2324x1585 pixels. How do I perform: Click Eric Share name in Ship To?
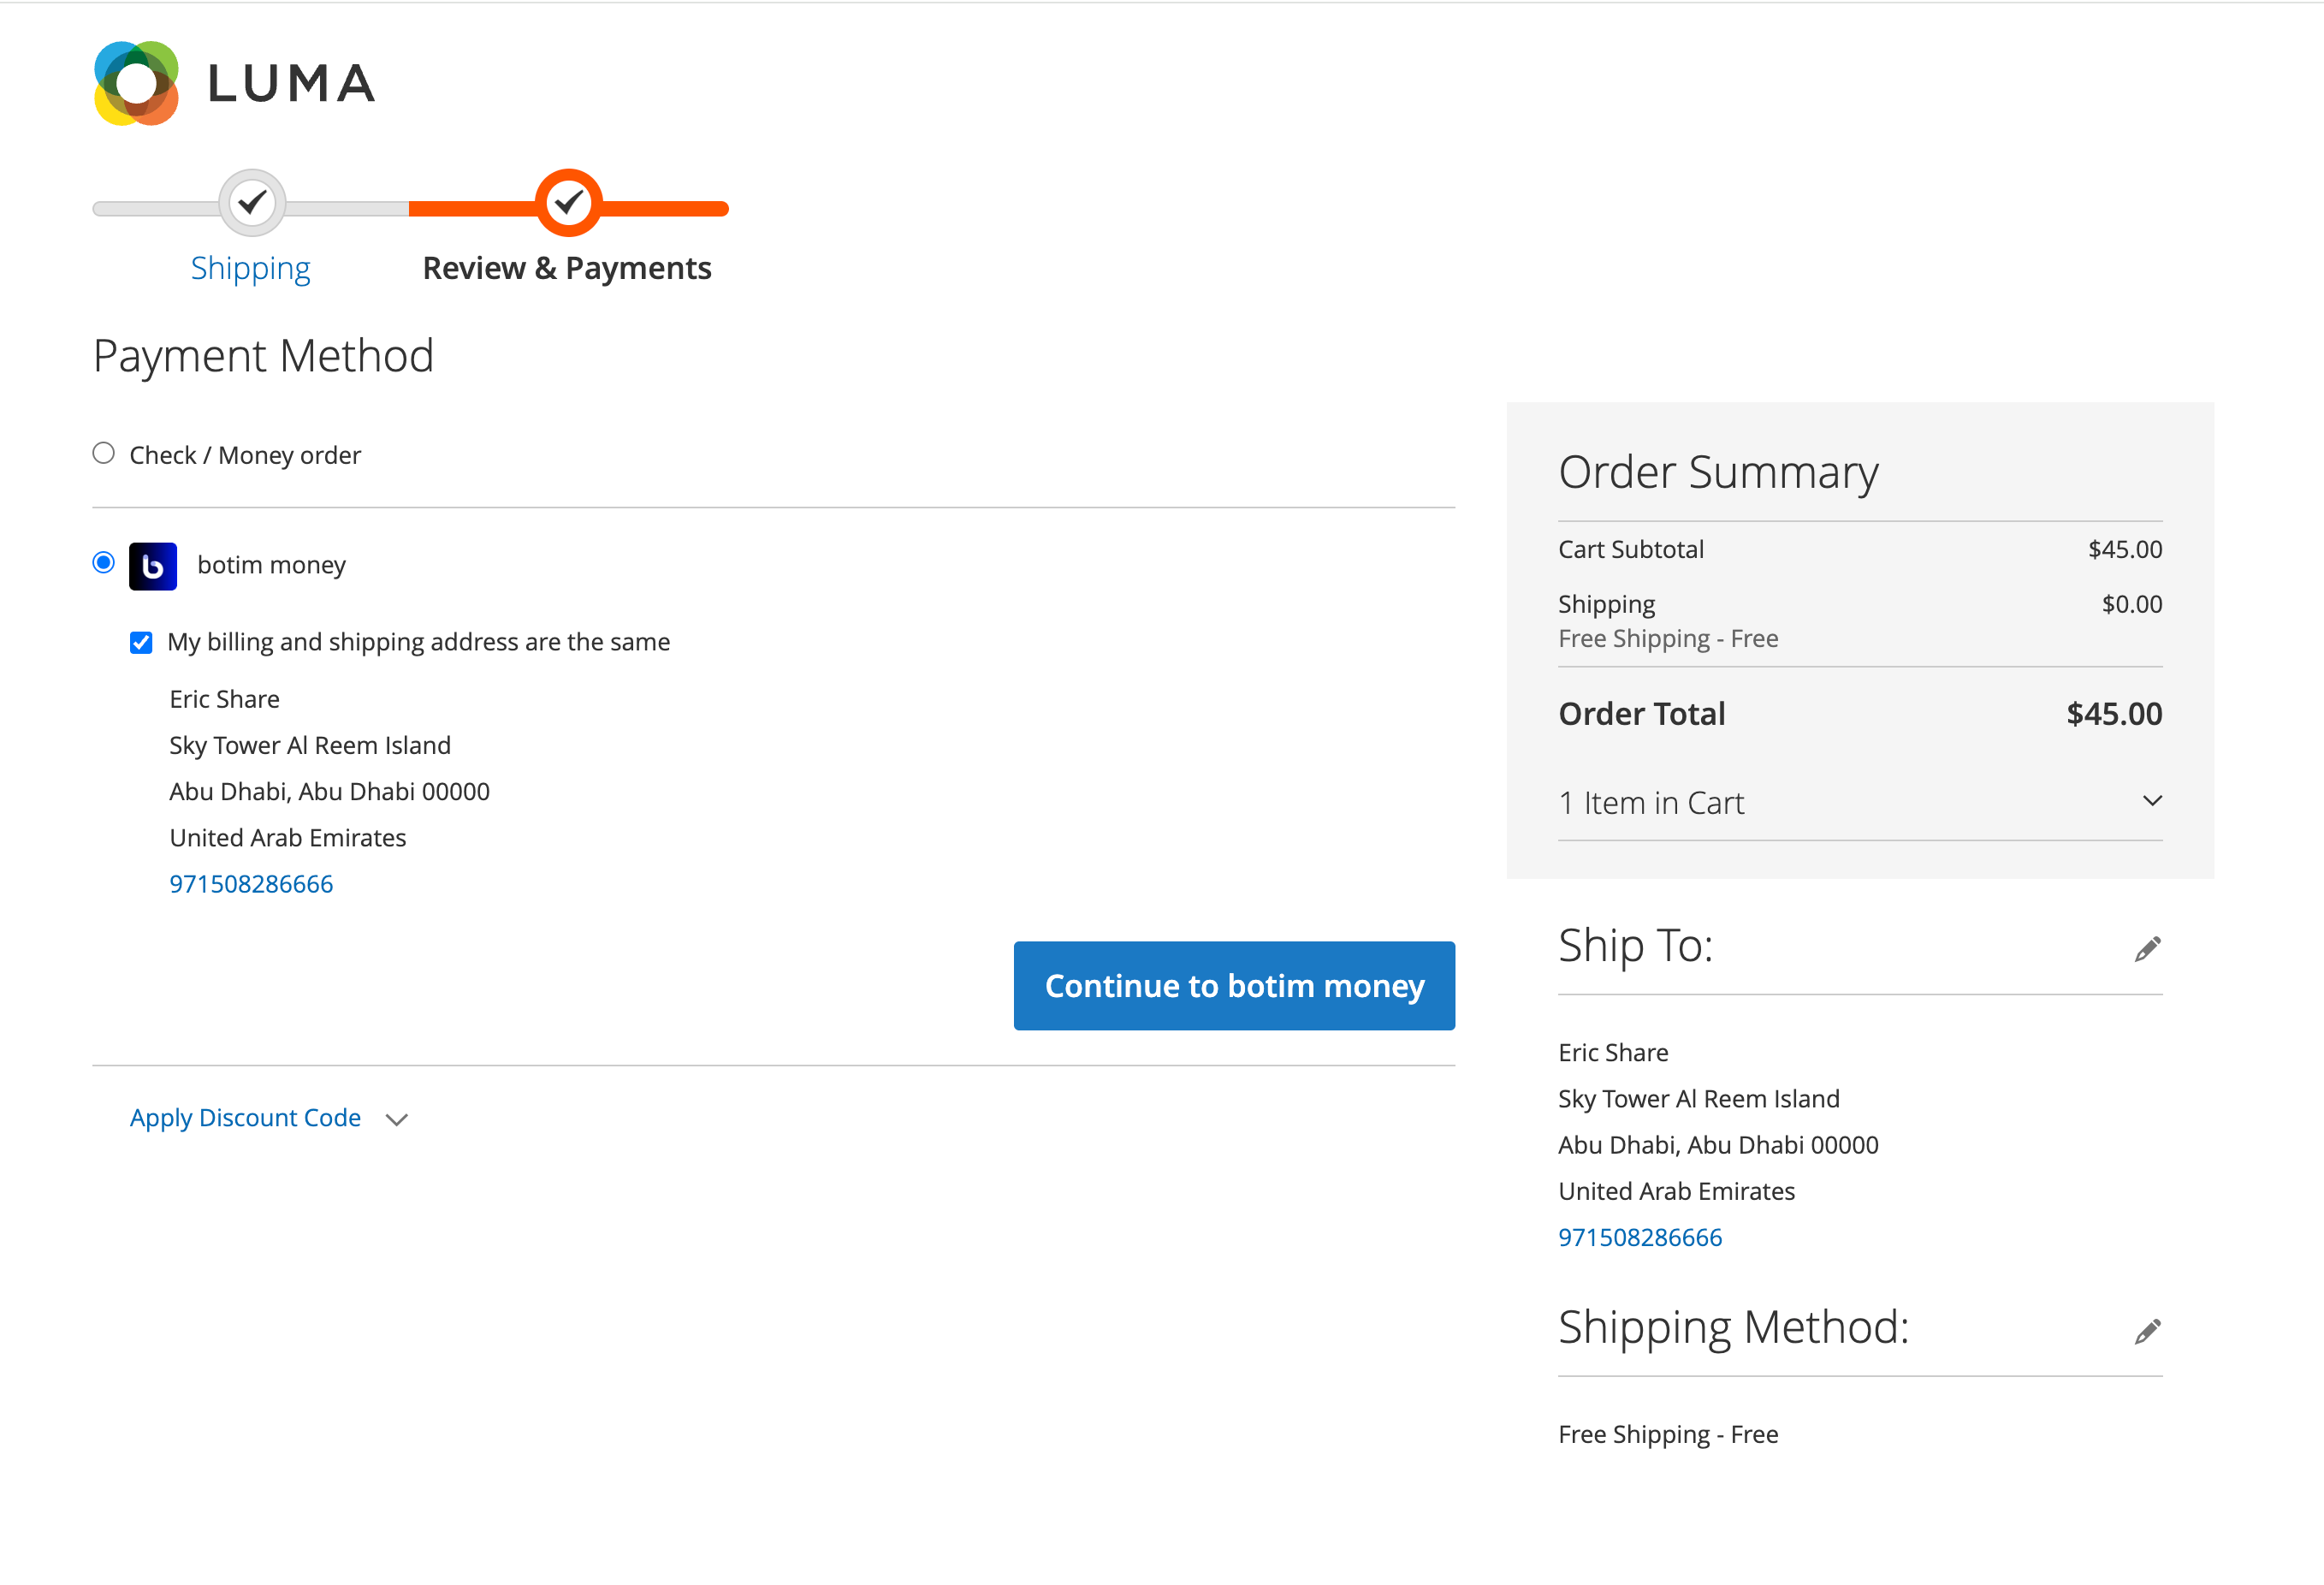[x=1613, y=1052]
